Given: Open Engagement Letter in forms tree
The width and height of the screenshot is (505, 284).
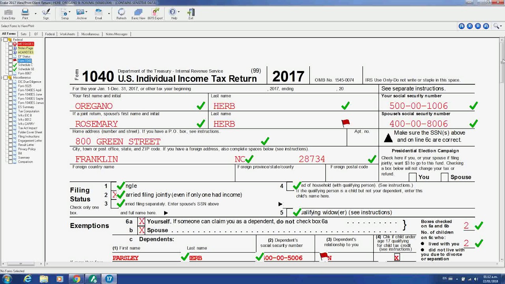Looking at the screenshot, I should click(30, 141).
